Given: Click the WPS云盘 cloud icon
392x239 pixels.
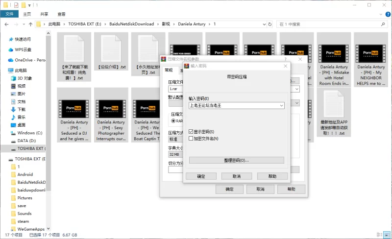Looking at the screenshot, I should pos(11,49).
